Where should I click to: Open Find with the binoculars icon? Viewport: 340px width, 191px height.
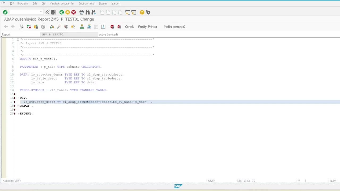[88, 12]
